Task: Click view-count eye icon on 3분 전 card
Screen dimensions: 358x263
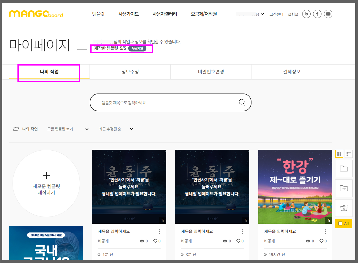Action: (x=225, y=241)
